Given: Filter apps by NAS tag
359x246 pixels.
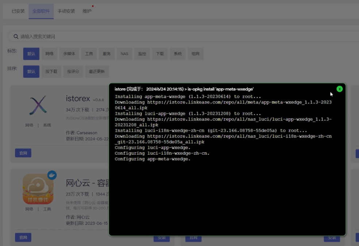Looking at the screenshot, I should pyautogui.click(x=124, y=54).
